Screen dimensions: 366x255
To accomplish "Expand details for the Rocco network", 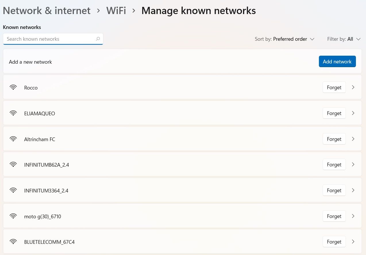I will pyautogui.click(x=353, y=87).
